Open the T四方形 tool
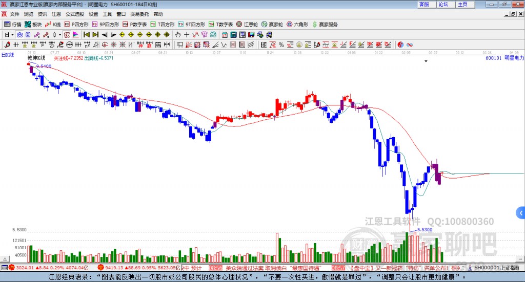The image size is (525, 282). (x=163, y=25)
